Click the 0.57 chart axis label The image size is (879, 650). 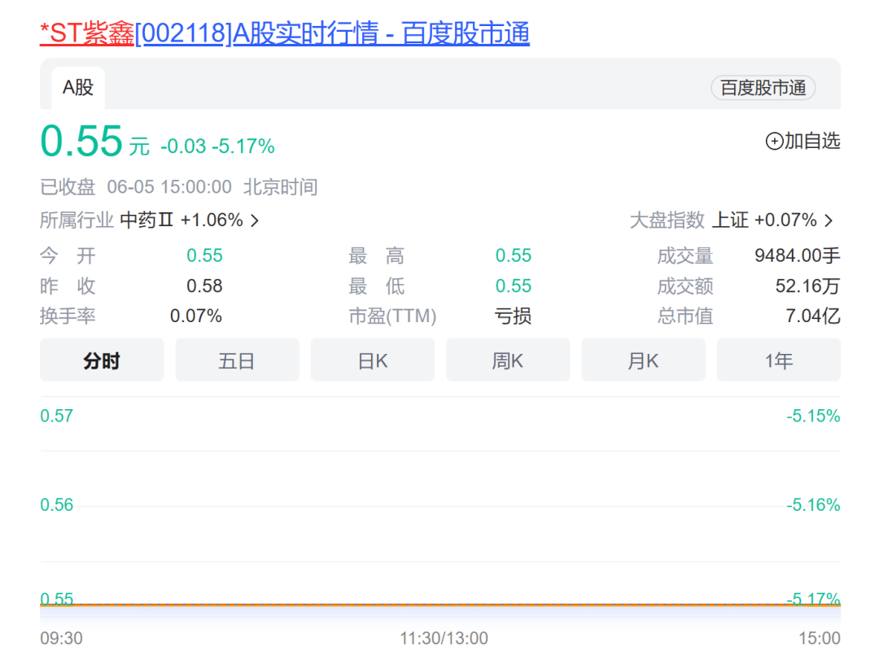click(x=57, y=416)
